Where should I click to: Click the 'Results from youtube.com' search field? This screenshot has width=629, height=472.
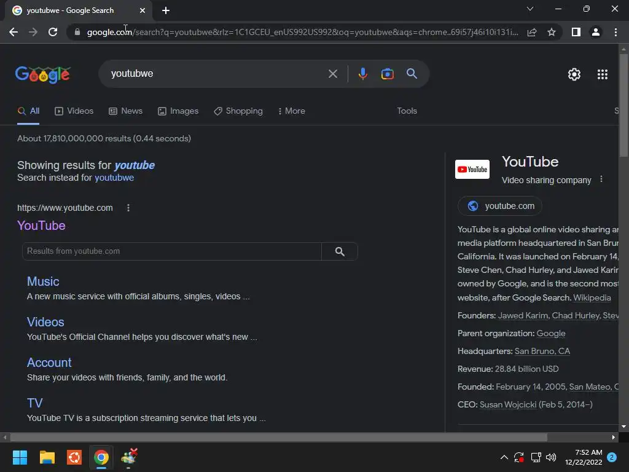(x=172, y=251)
